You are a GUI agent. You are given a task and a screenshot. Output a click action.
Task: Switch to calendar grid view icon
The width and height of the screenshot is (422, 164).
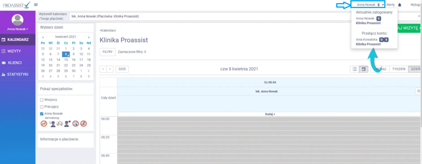click(363, 69)
